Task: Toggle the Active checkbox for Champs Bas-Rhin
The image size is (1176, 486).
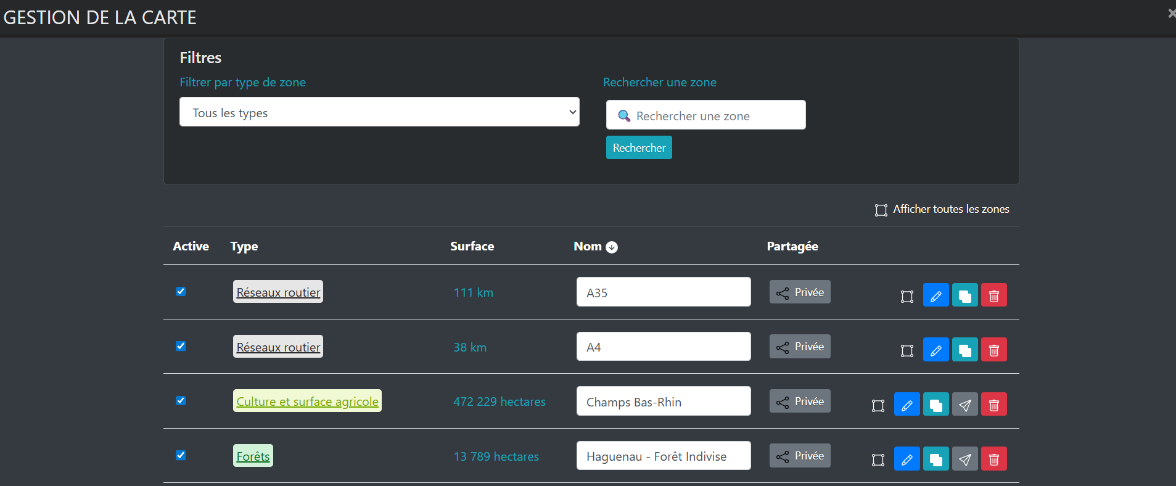Action: 181,401
